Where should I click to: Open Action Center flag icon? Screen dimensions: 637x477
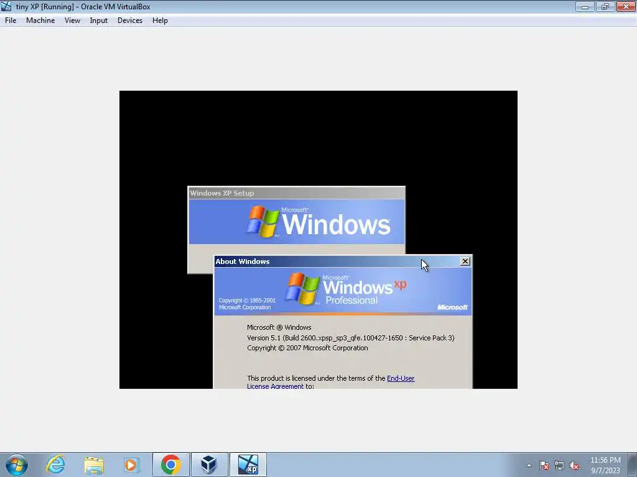(544, 465)
